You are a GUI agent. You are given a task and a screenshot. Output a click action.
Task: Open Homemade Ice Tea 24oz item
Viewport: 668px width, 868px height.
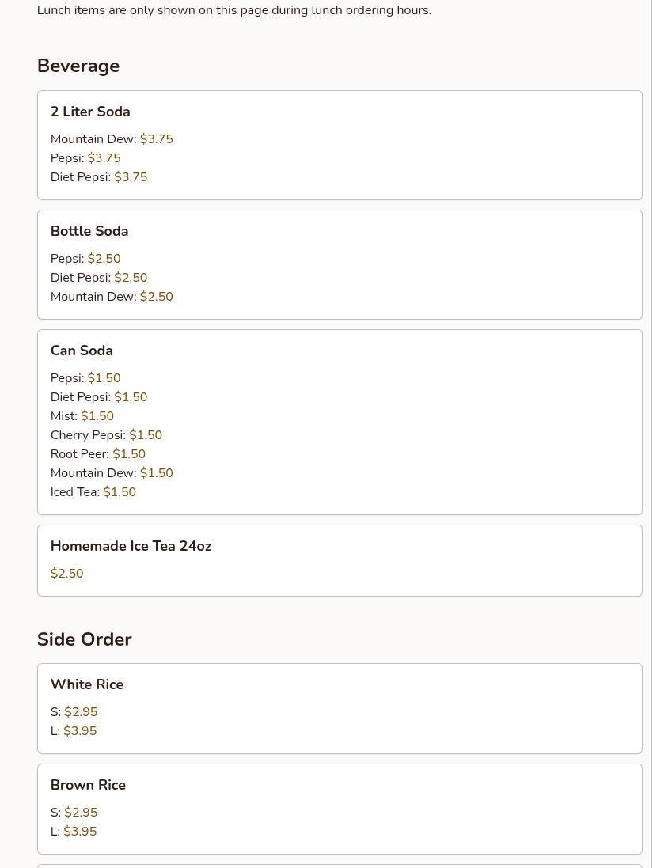131,546
